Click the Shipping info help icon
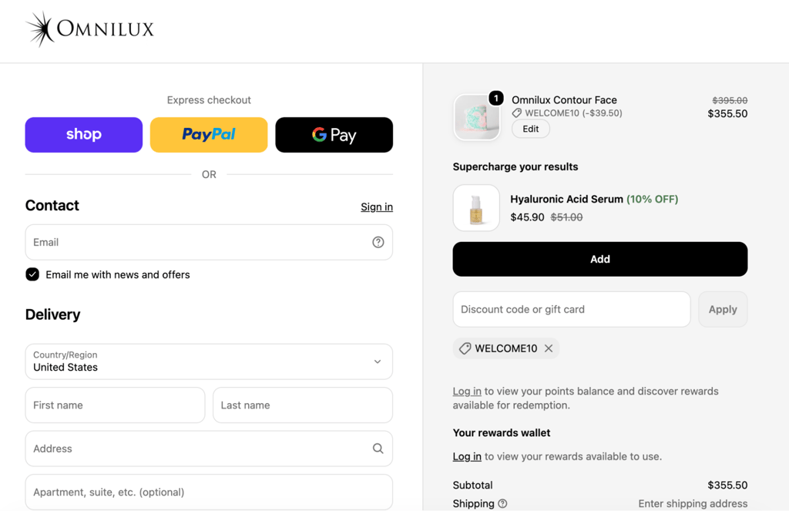This screenshot has height=511, width=789. click(x=502, y=503)
